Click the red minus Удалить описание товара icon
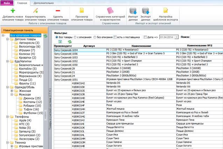The height and width of the screenshot is (149, 223). click(x=58, y=10)
